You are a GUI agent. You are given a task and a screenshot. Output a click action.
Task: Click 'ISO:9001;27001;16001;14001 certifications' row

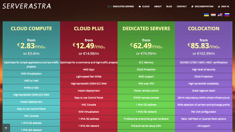pos(204,62)
